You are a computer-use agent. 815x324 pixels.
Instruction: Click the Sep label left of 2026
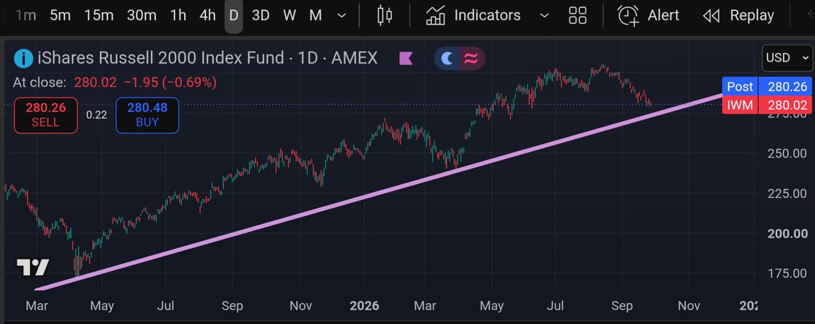233,306
